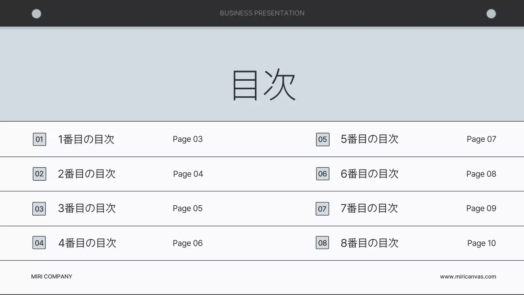524x295 pixels.
Task: Open the www.miricanvas.com link
Action: point(468,277)
